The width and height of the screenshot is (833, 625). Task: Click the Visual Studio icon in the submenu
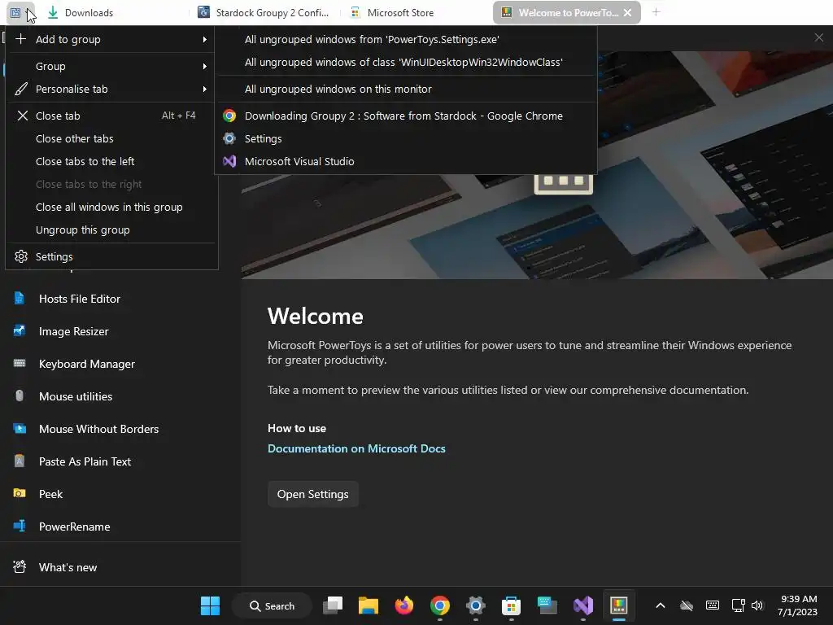click(229, 161)
